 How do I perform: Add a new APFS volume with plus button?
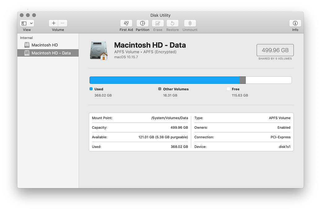54,23
